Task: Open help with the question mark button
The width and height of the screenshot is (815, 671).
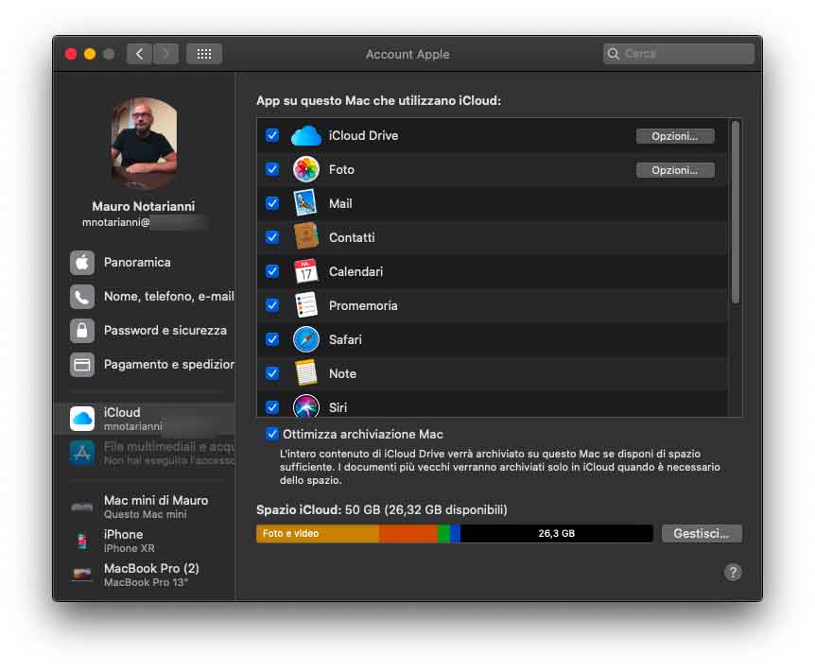Action: (733, 573)
